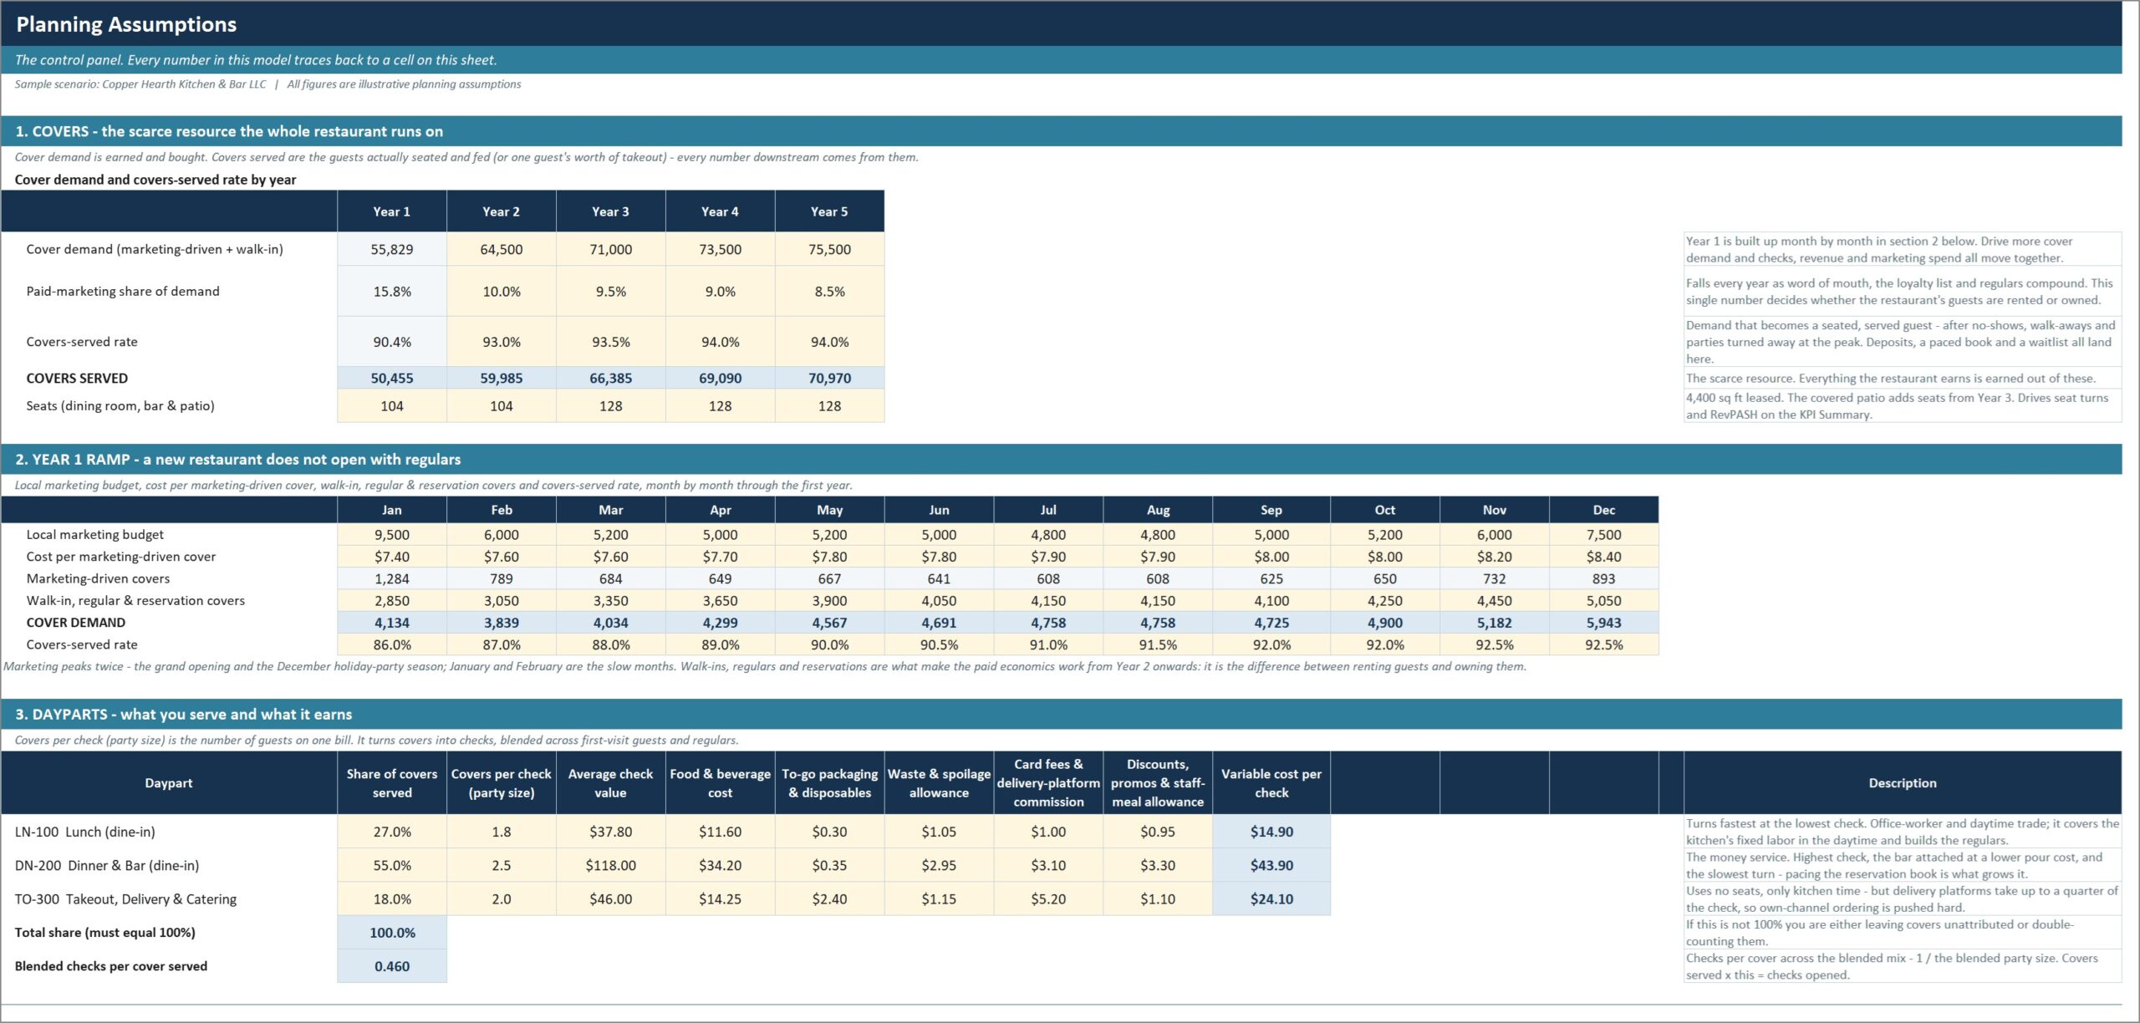Click Year 3 covers-served rate 93.5%
Screen dimensions: 2140x1023
pyautogui.click(x=610, y=342)
